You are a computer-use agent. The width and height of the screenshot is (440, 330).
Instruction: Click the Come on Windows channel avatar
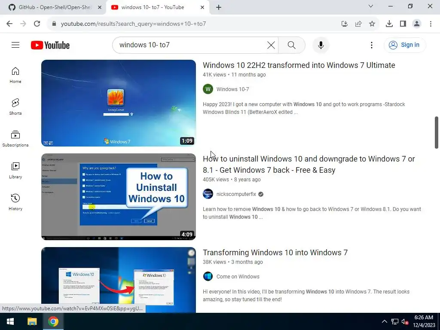coord(208,276)
